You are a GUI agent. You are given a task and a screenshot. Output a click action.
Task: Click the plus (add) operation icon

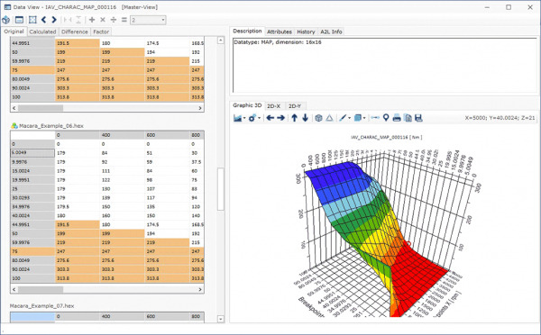[92, 20]
